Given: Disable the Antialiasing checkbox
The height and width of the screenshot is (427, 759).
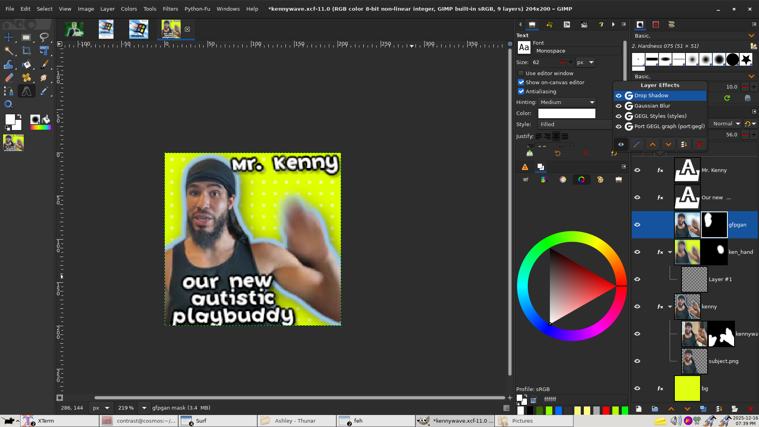Looking at the screenshot, I should click(521, 91).
